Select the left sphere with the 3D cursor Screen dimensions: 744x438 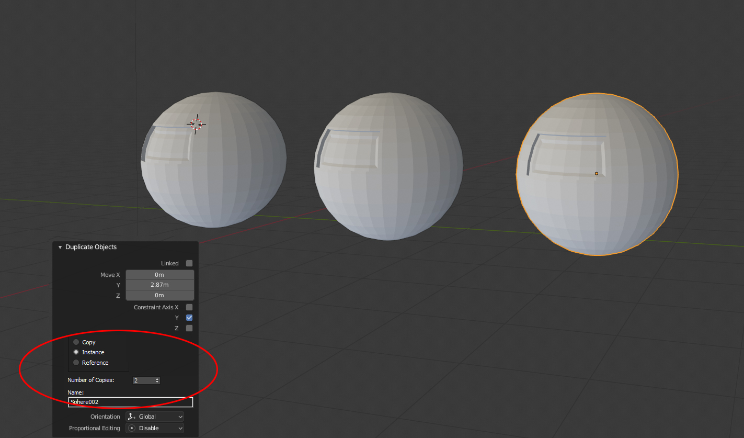click(214, 160)
